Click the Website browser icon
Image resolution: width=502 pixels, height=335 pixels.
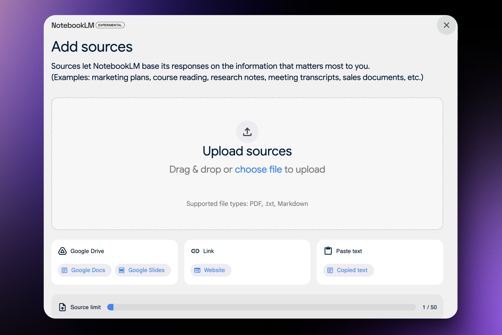tap(197, 270)
